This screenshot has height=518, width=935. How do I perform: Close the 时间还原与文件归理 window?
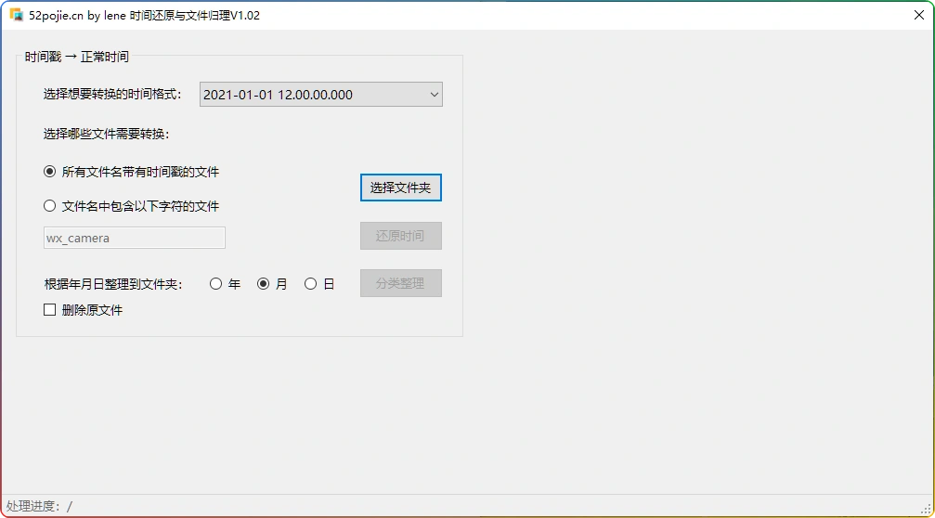point(919,15)
